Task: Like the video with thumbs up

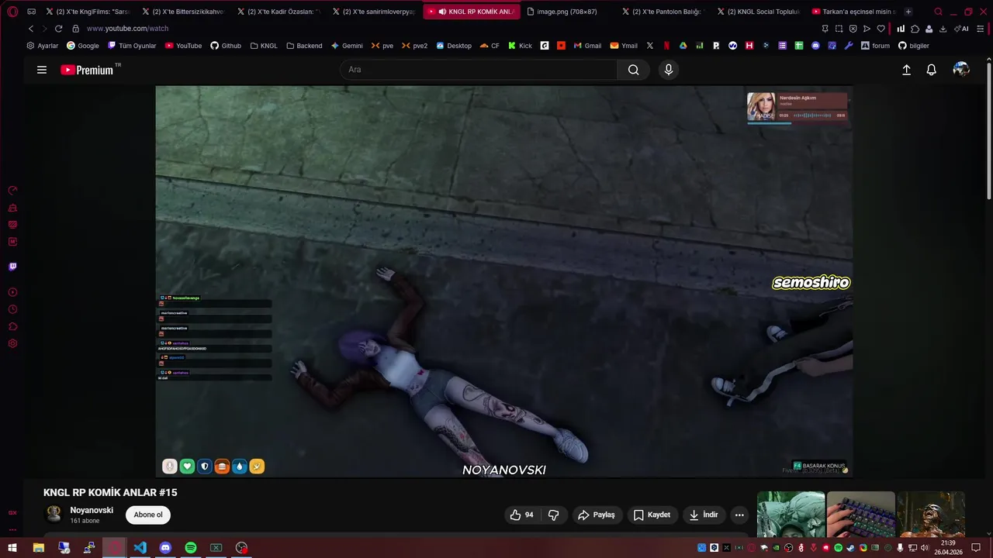Action: point(521,515)
